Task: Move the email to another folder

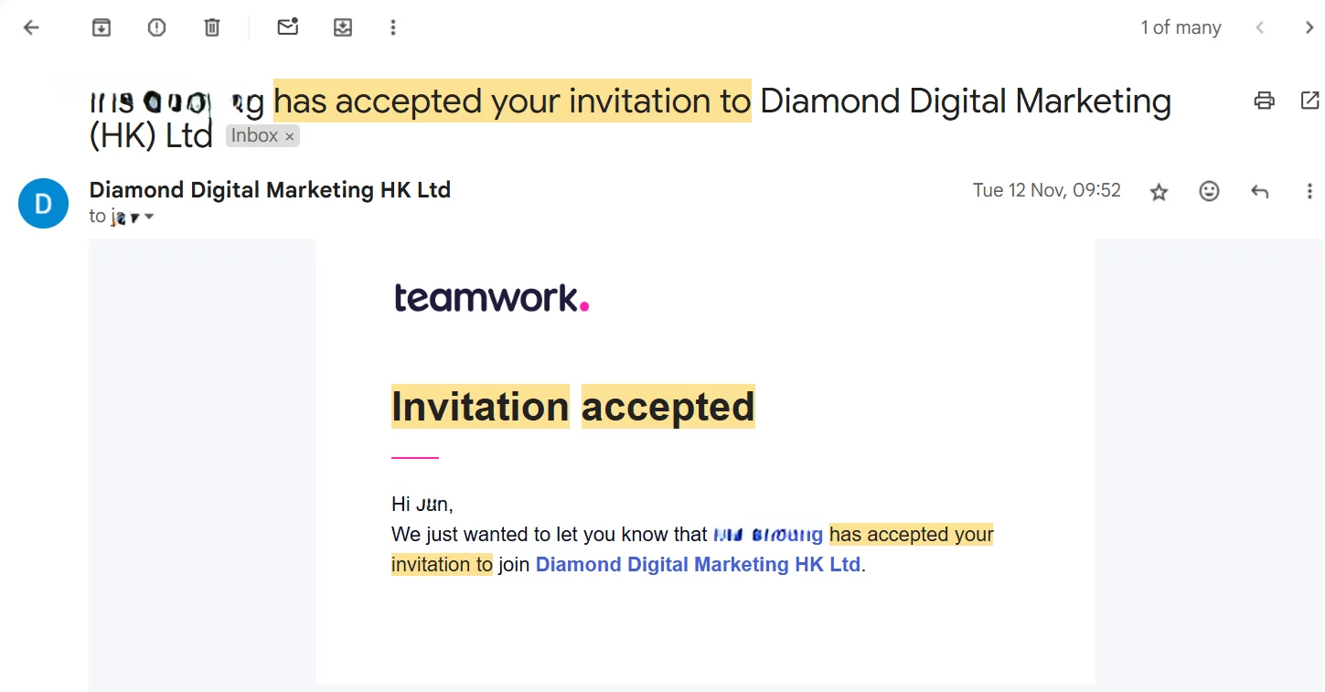Action: coord(342,27)
